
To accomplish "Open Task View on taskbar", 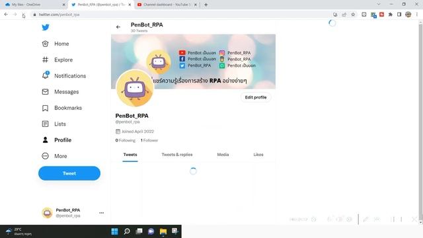I will pos(139,231).
